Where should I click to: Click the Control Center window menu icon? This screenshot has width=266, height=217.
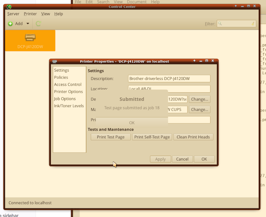point(9,7)
